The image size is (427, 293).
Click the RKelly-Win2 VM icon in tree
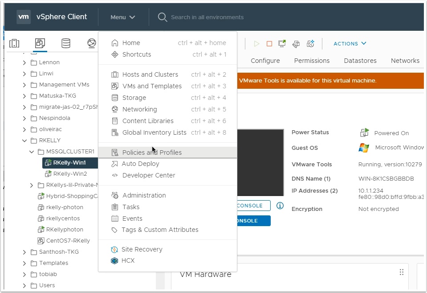(x=48, y=174)
